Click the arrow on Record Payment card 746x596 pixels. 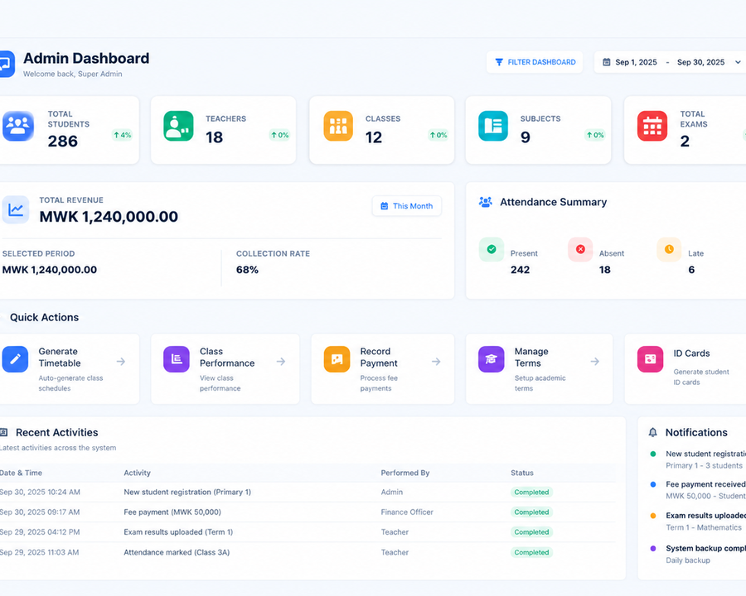tap(436, 362)
